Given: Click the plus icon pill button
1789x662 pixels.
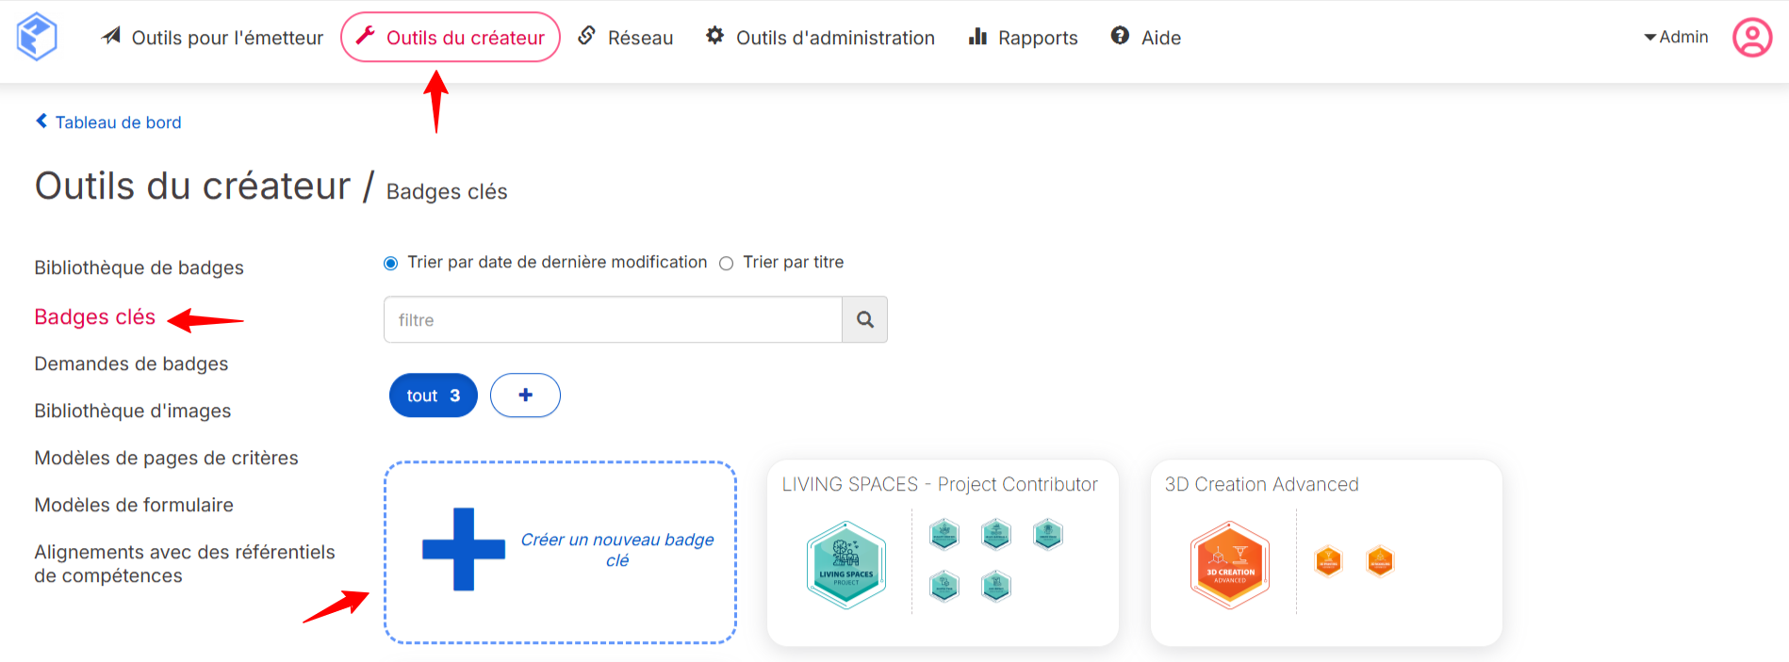Looking at the screenshot, I should point(525,396).
